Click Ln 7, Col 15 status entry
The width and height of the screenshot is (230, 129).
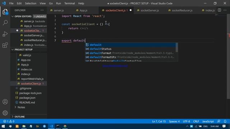click(159, 121)
